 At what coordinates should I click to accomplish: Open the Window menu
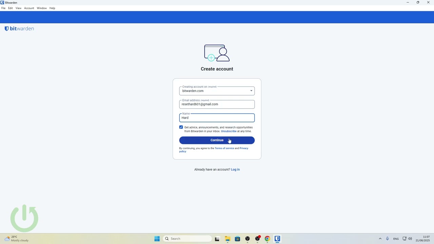point(42,8)
